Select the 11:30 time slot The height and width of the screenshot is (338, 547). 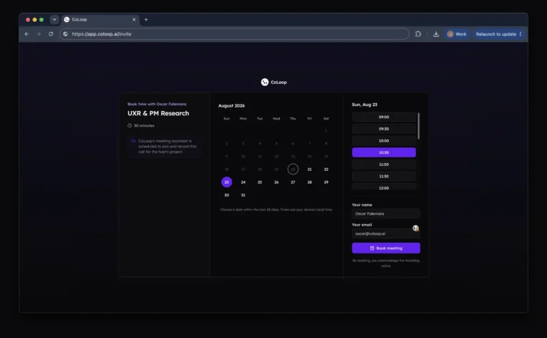(x=384, y=176)
